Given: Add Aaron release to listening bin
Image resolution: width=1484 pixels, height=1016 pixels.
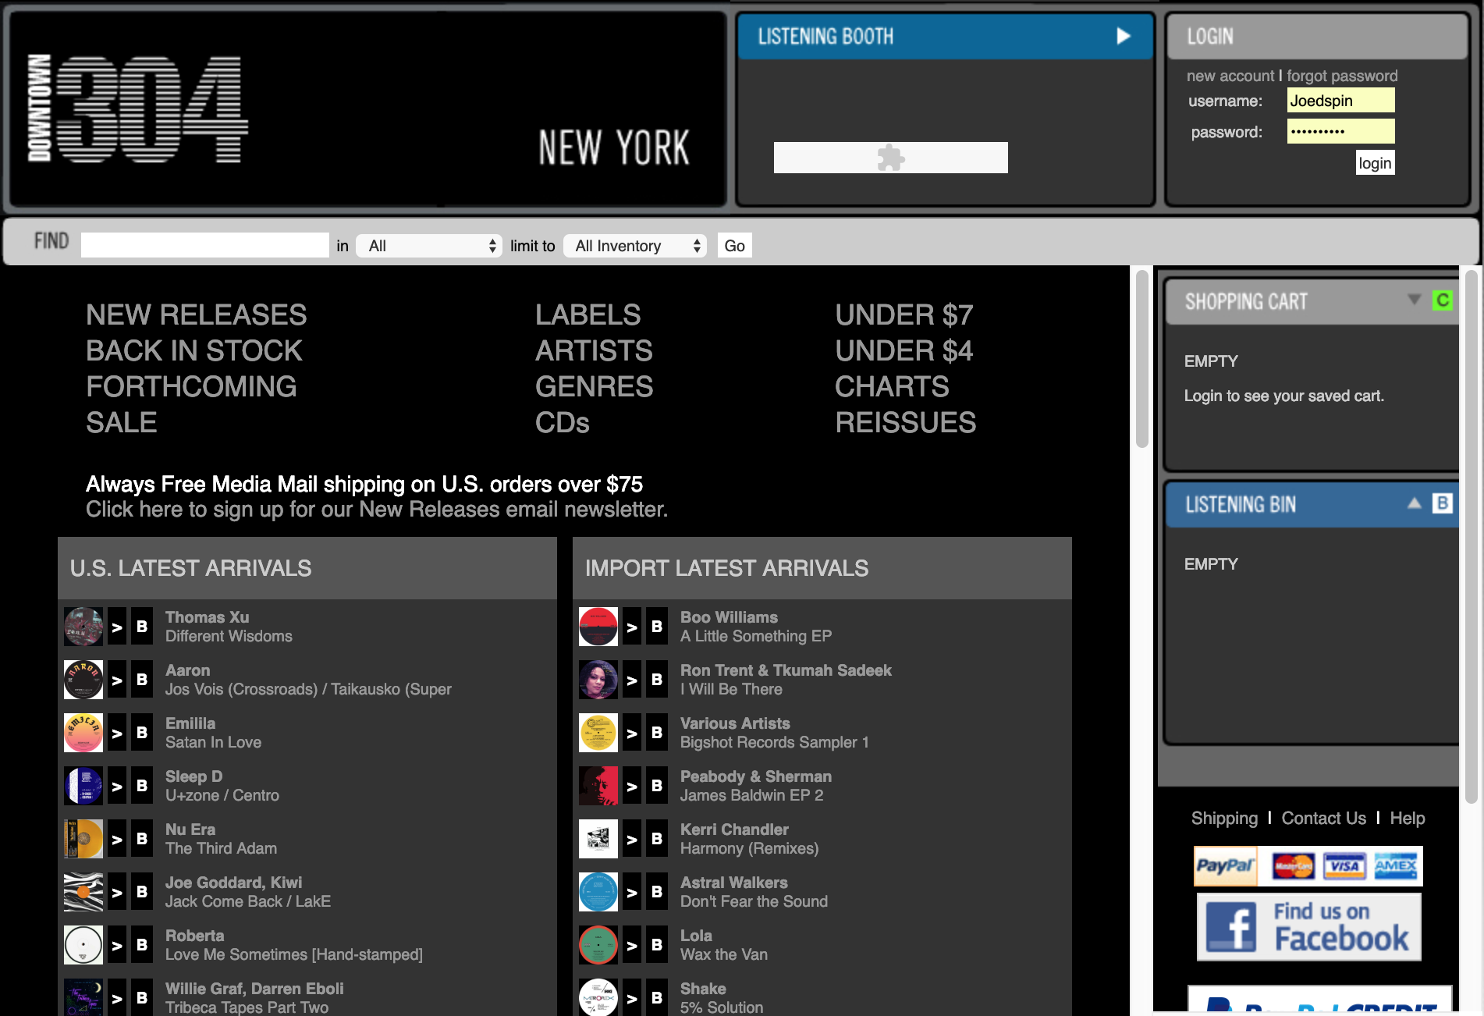Looking at the screenshot, I should [142, 680].
